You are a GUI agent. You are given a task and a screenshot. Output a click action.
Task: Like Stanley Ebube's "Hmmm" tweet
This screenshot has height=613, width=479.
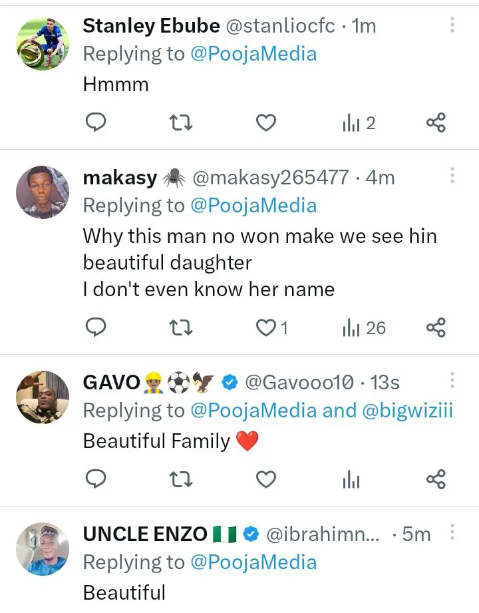pyautogui.click(x=266, y=122)
